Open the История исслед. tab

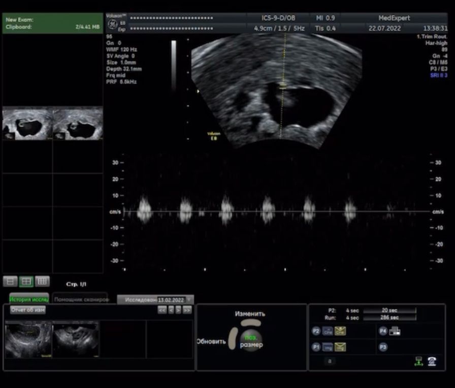pyautogui.click(x=29, y=299)
